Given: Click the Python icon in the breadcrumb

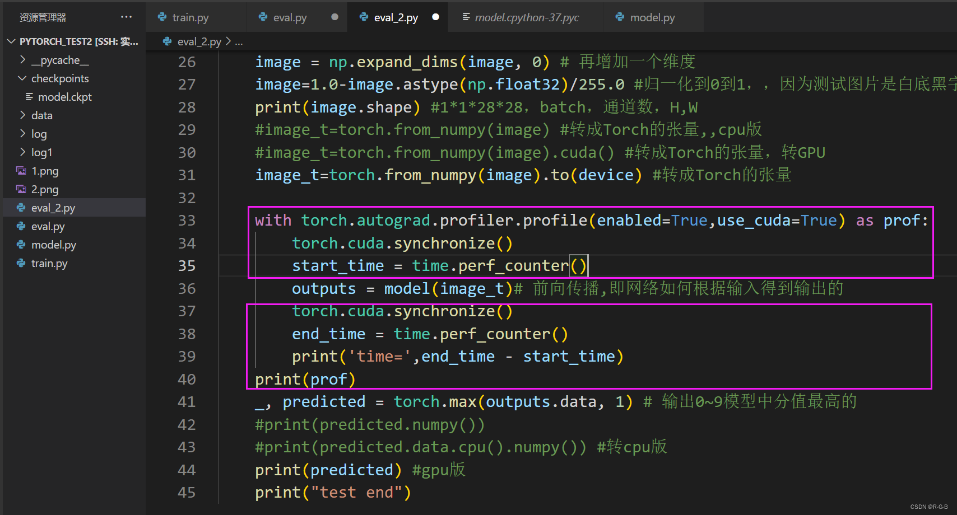Looking at the screenshot, I should 167,41.
